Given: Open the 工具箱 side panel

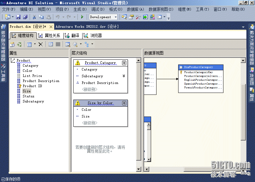Looking at the screenshot, I should [x=3, y=72].
